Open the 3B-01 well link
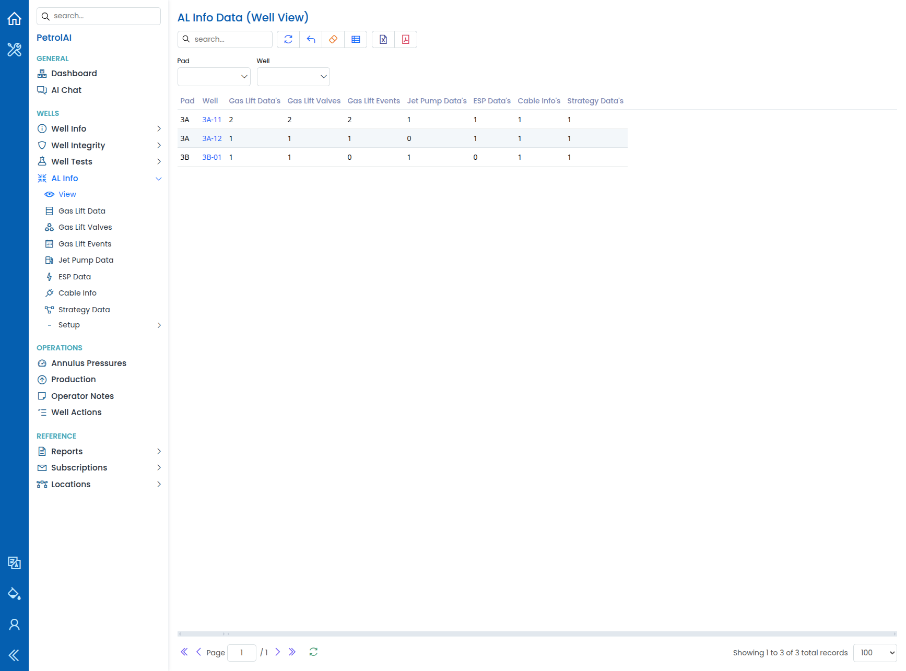 tap(211, 157)
